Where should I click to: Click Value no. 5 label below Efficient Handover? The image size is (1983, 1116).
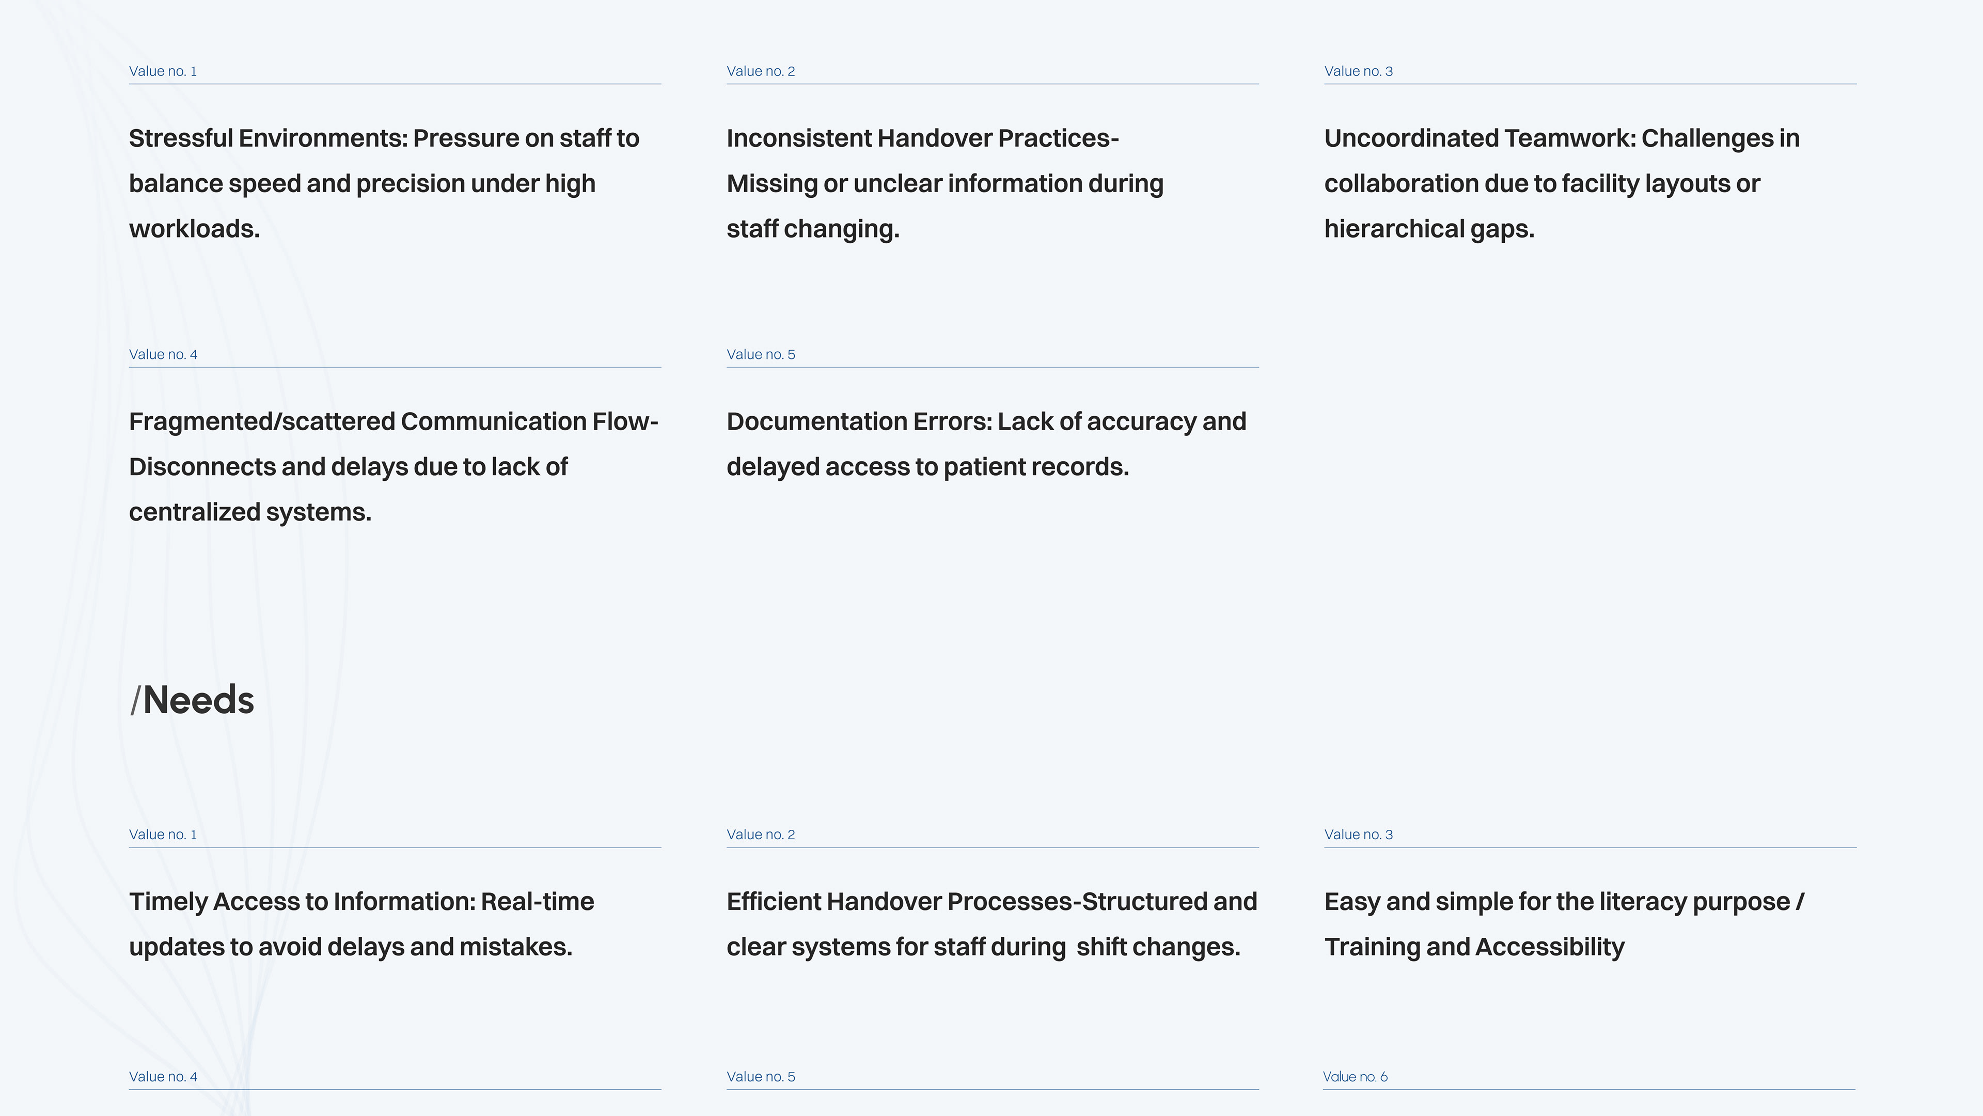coord(761,1077)
